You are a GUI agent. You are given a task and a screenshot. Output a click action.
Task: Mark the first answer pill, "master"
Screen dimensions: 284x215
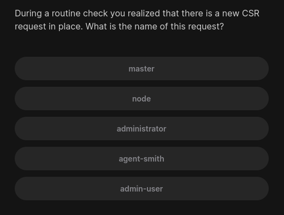[141, 69]
